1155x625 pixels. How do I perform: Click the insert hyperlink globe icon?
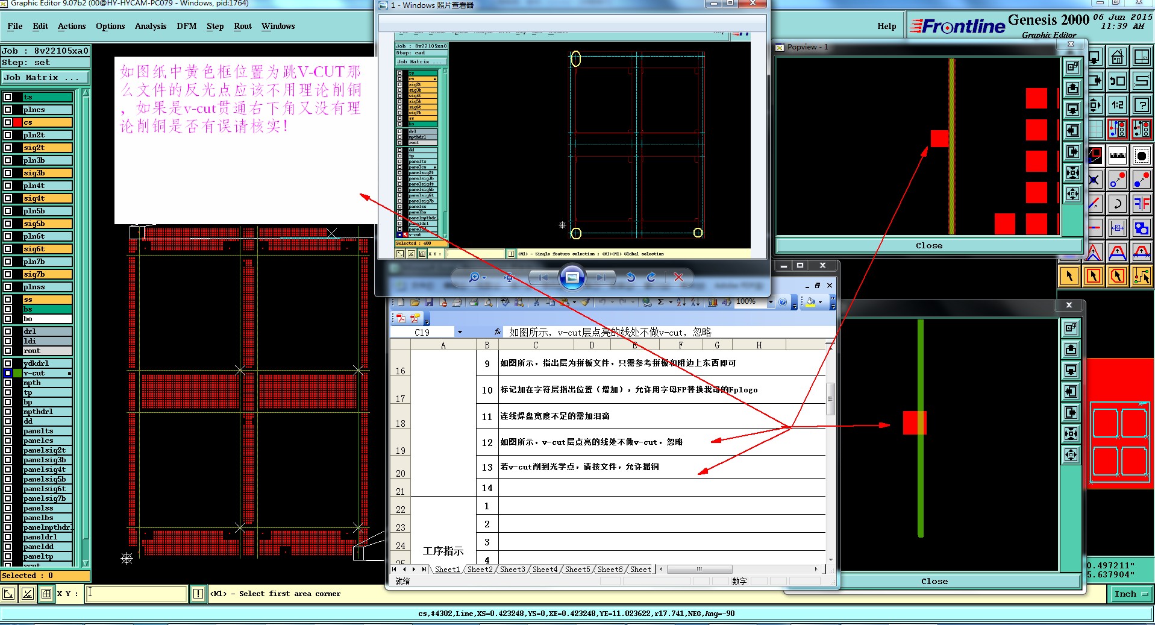pos(647,302)
